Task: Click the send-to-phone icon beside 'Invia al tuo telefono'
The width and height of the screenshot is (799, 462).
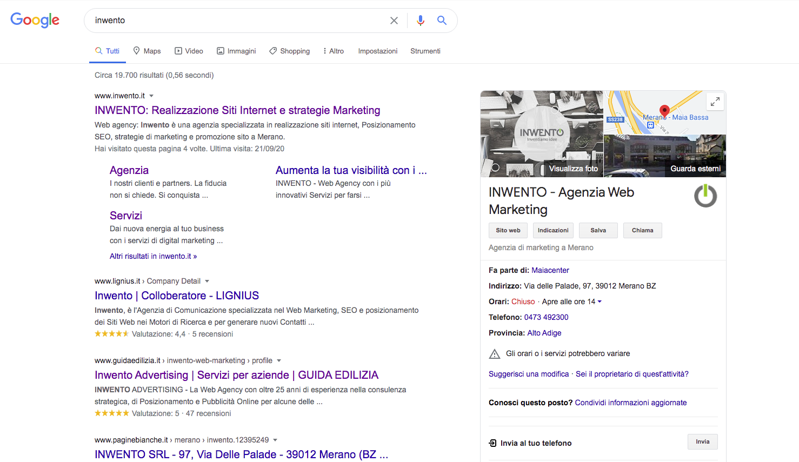Action: pyautogui.click(x=492, y=443)
